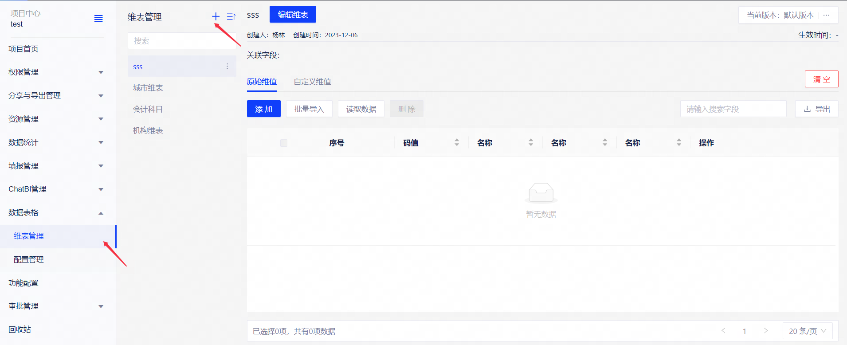This screenshot has width=847, height=345.
Task: Sort by 码值 column arrows
Action: tap(457, 142)
